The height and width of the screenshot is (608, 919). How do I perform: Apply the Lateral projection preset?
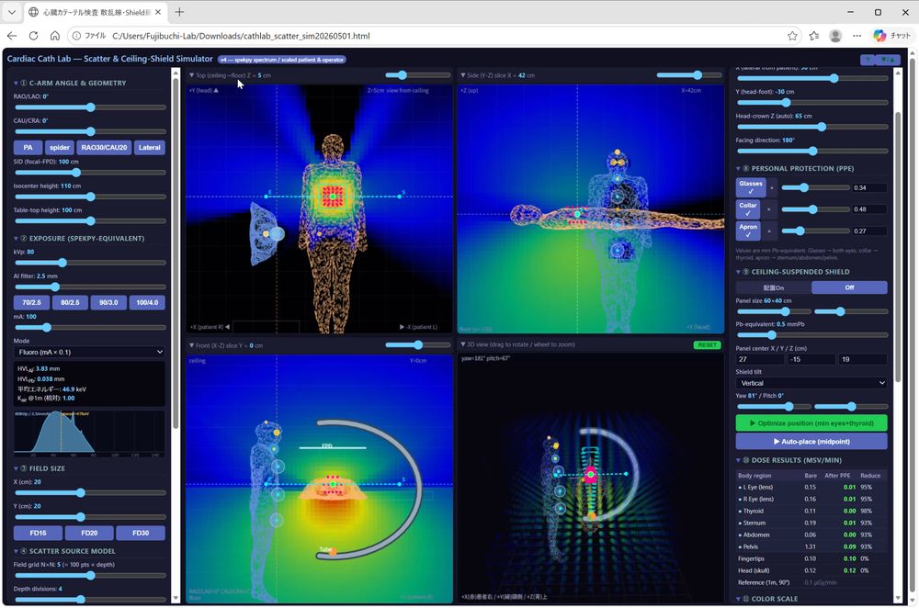150,148
